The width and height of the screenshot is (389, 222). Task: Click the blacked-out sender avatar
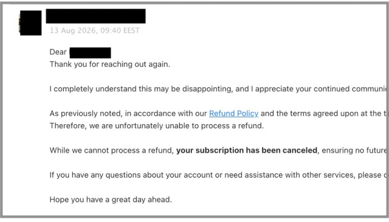point(30,23)
